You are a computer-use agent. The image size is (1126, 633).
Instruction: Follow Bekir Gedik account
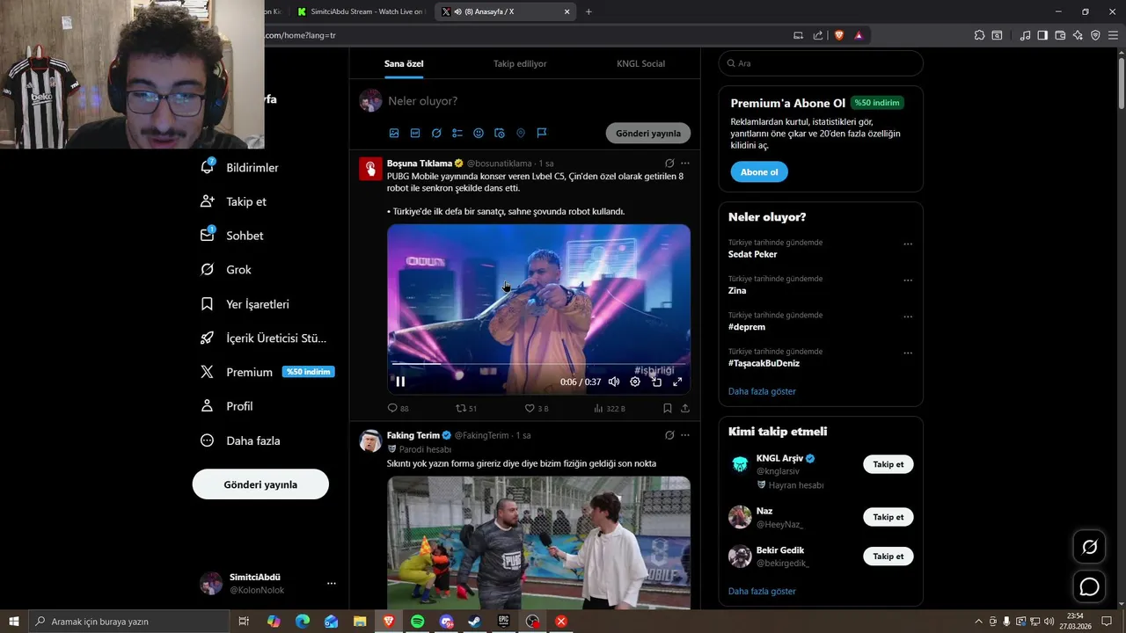coord(888,557)
